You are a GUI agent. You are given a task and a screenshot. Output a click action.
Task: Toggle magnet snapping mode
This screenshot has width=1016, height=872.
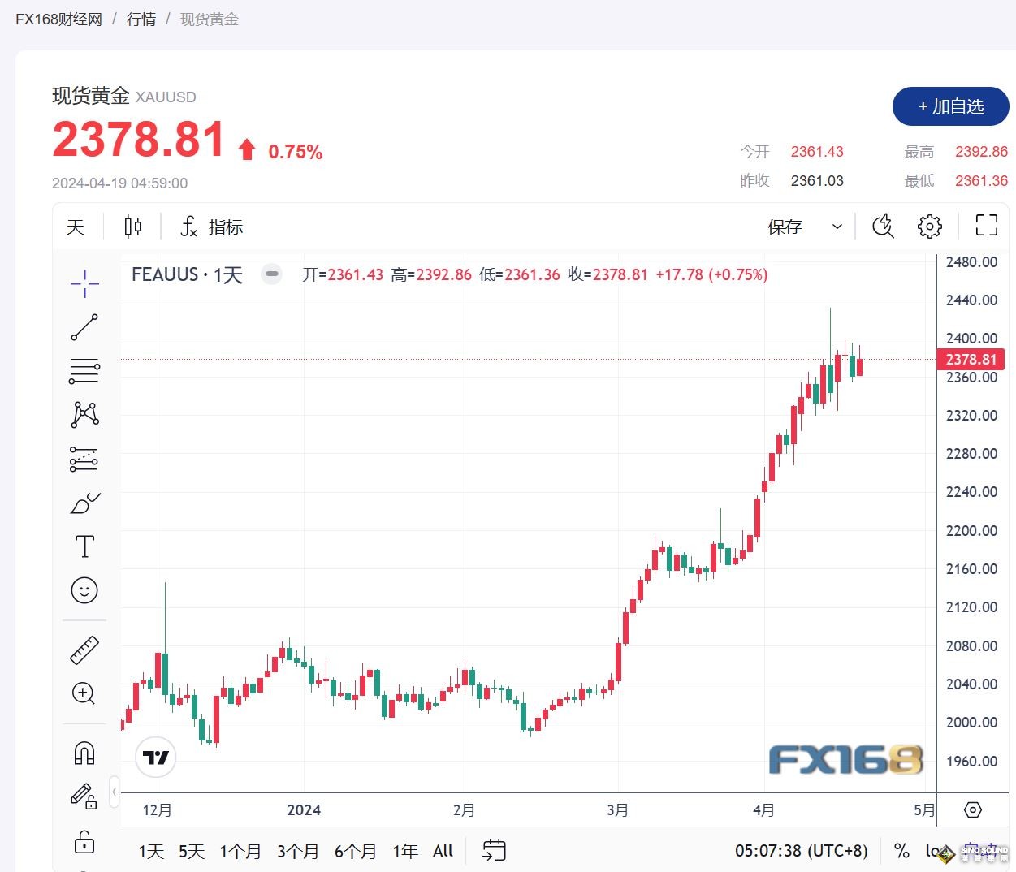pos(84,753)
